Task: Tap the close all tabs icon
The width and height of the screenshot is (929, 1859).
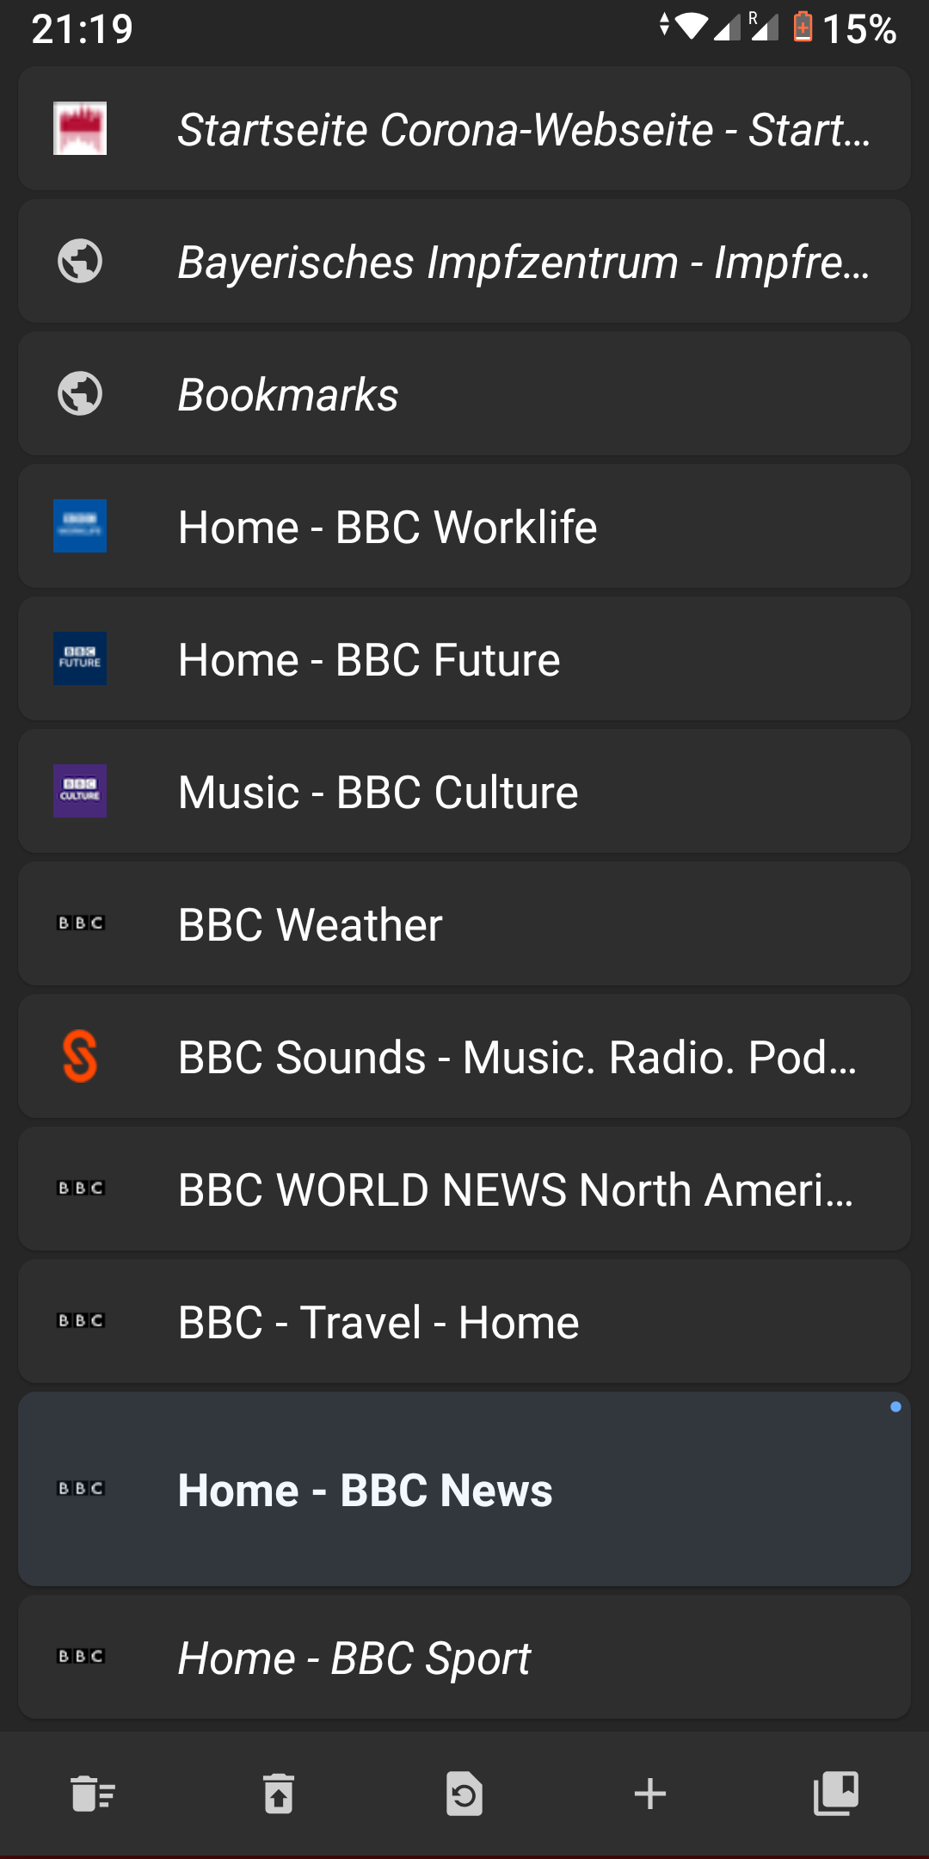Action: click(x=93, y=1794)
